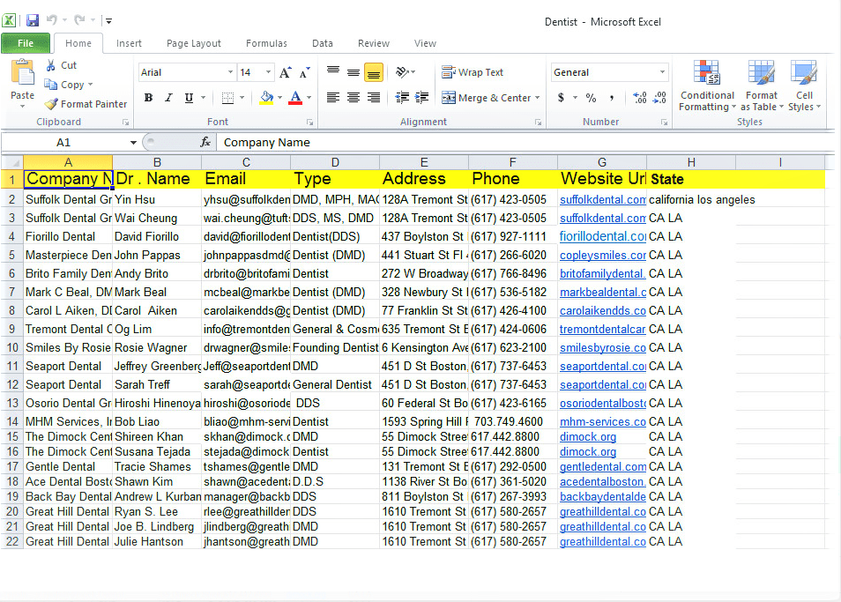The image size is (841, 602).
Task: Click the Increase Decimal icon
Action: point(641,97)
